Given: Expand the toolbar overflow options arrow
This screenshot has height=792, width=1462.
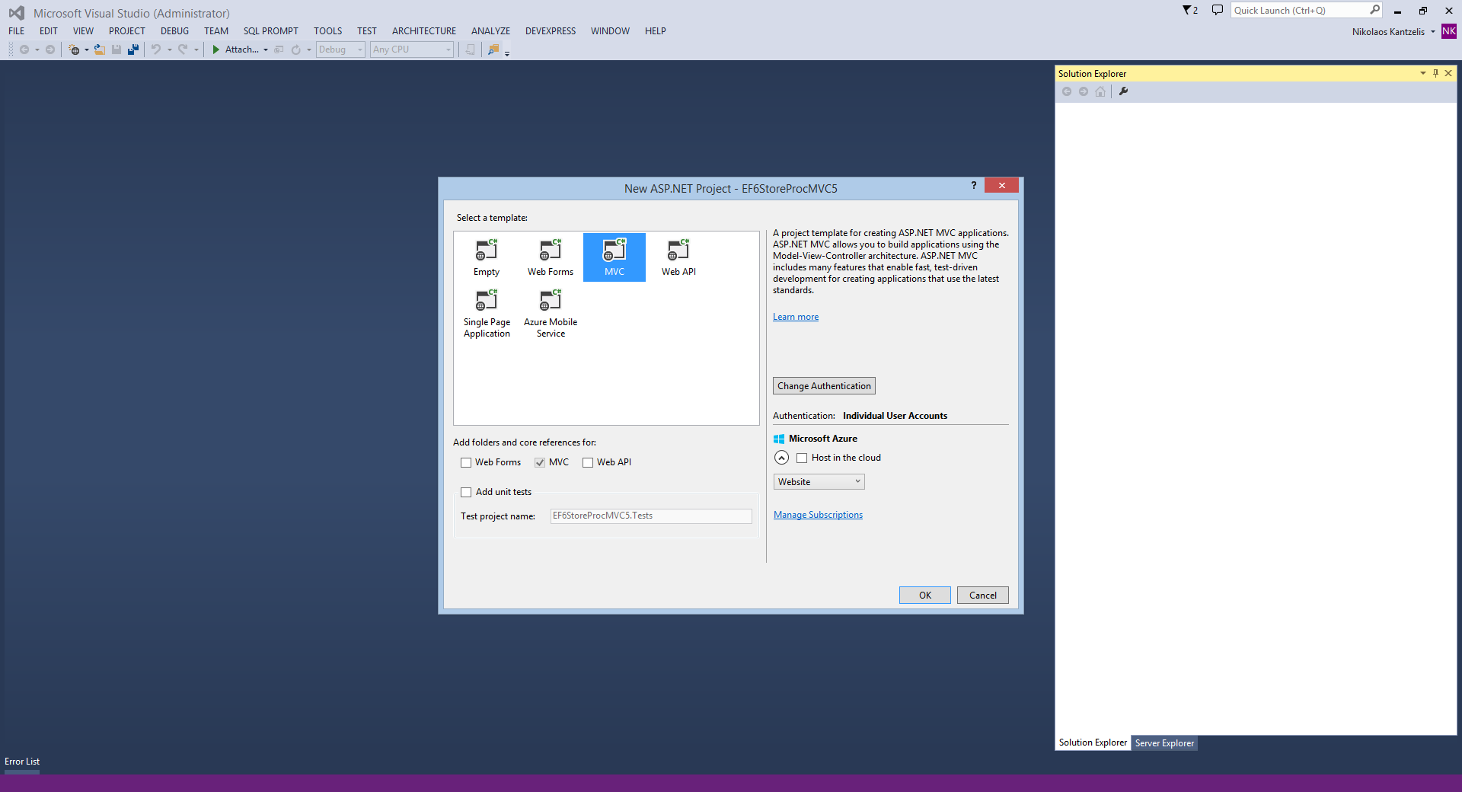Looking at the screenshot, I should (507, 53).
